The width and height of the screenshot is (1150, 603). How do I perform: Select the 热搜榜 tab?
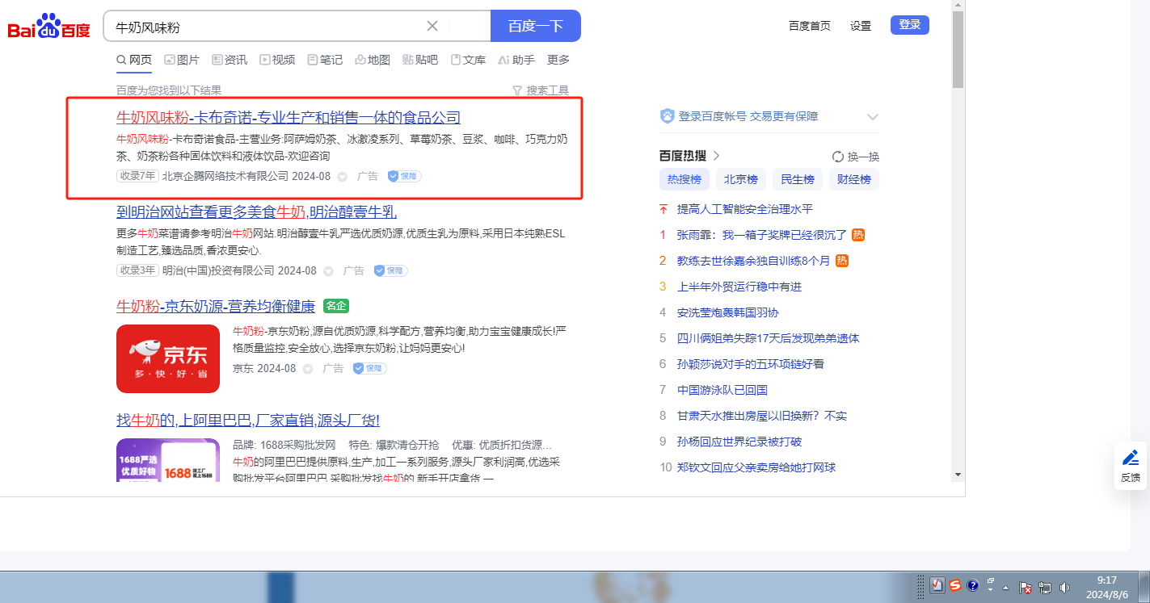pos(684,179)
